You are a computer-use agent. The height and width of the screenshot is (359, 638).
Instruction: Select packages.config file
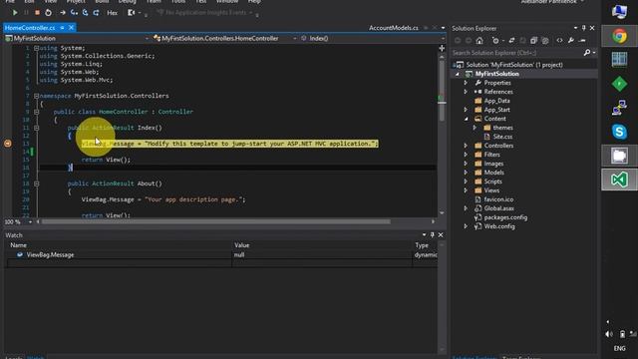pos(505,217)
